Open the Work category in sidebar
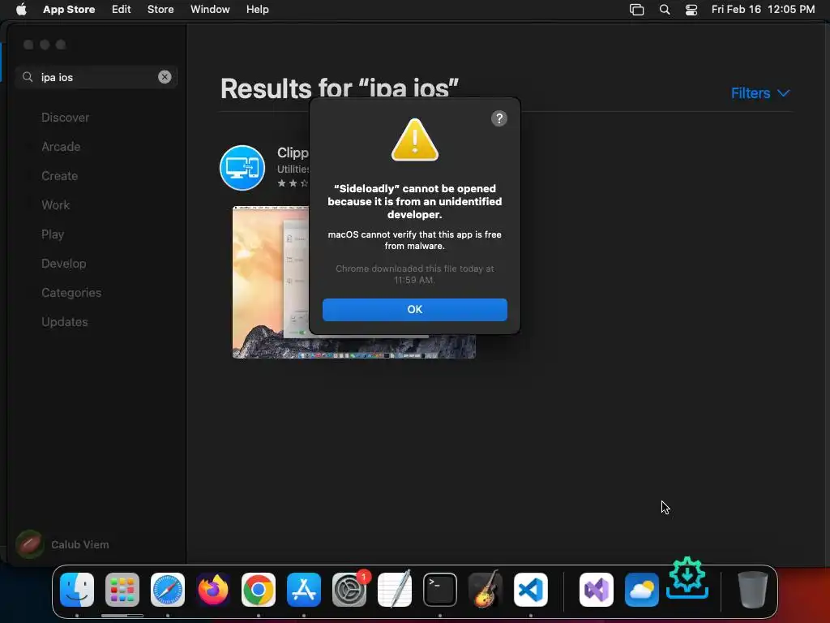Screen dimensions: 830x623 56,205
